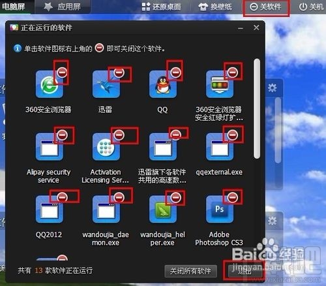Viewport: 326px width, 286px height.
Task: Select the Adobe Photoshop CS3 app icon
Action: [220, 210]
